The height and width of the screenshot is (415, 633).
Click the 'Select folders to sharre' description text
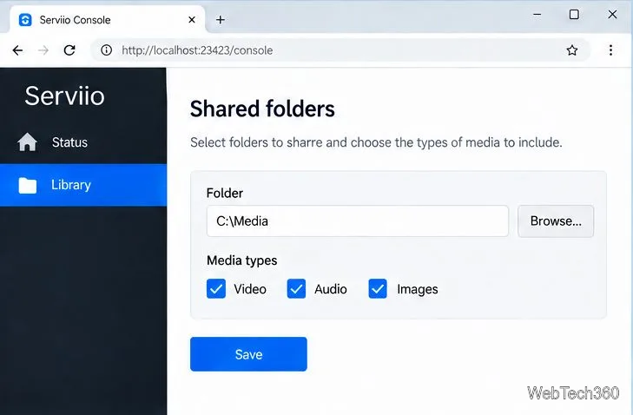tap(376, 142)
